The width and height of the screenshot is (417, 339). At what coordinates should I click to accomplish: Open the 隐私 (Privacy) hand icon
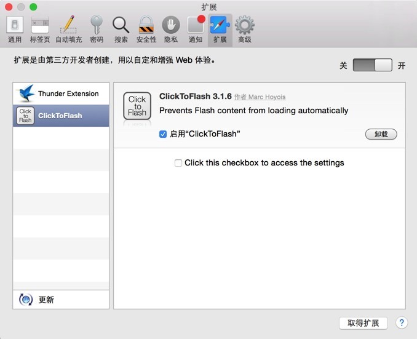click(171, 25)
